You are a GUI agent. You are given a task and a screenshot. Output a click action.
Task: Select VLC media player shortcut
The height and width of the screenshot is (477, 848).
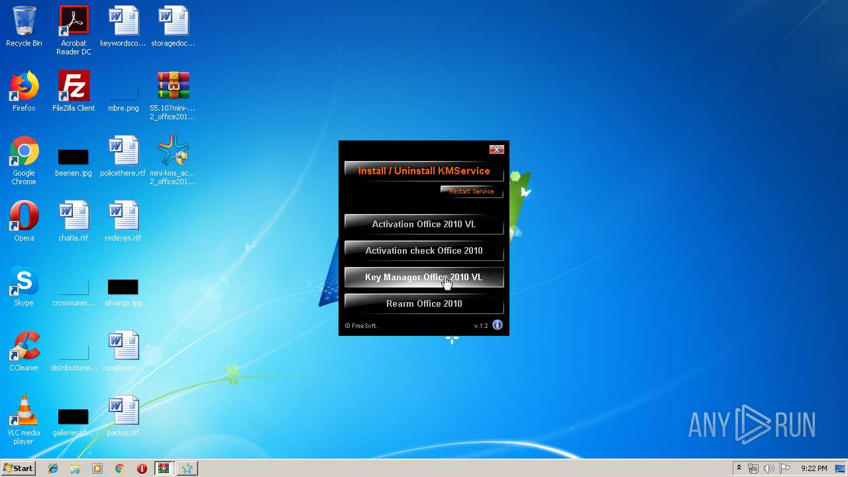point(24,420)
